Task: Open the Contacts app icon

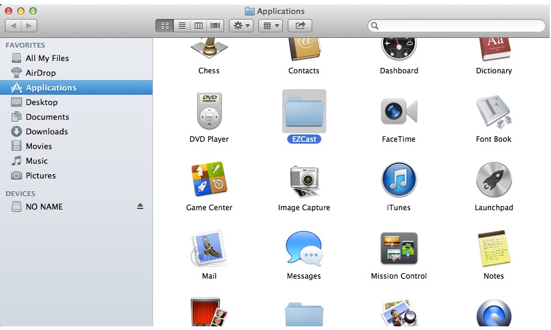Action: click(304, 49)
